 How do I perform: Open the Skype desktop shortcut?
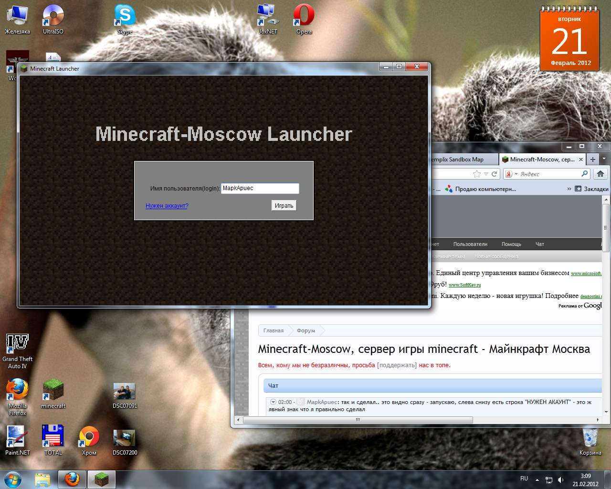pos(125,18)
